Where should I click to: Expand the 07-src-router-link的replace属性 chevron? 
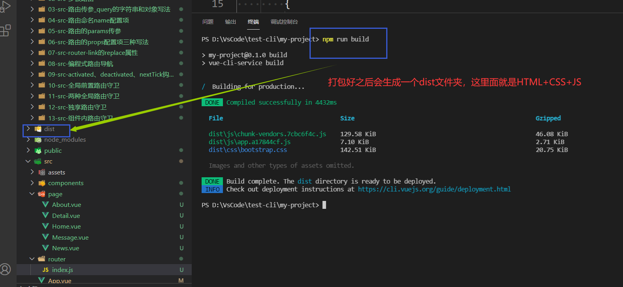pyautogui.click(x=32, y=53)
